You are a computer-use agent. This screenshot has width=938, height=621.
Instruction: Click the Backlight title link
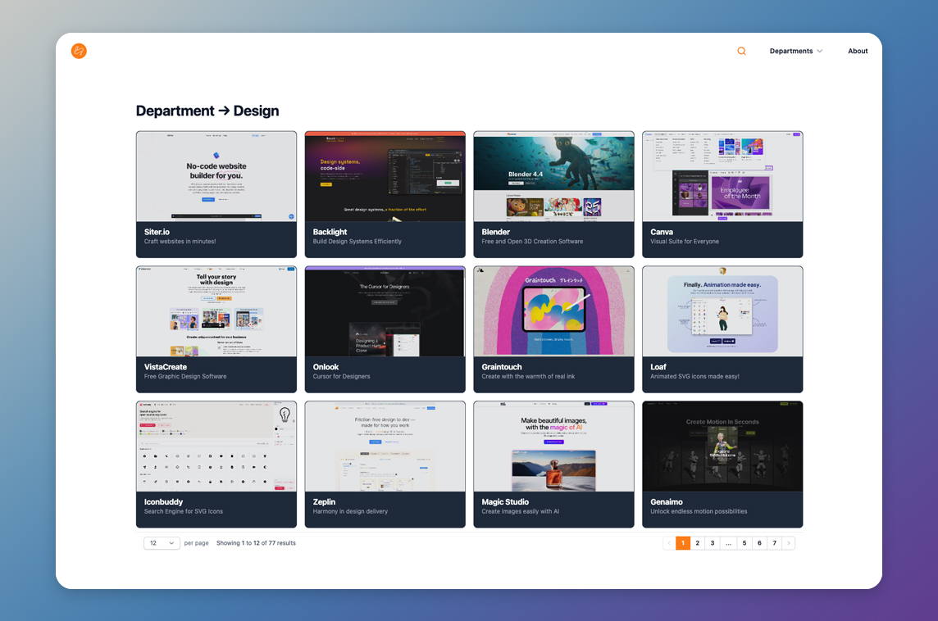[330, 232]
